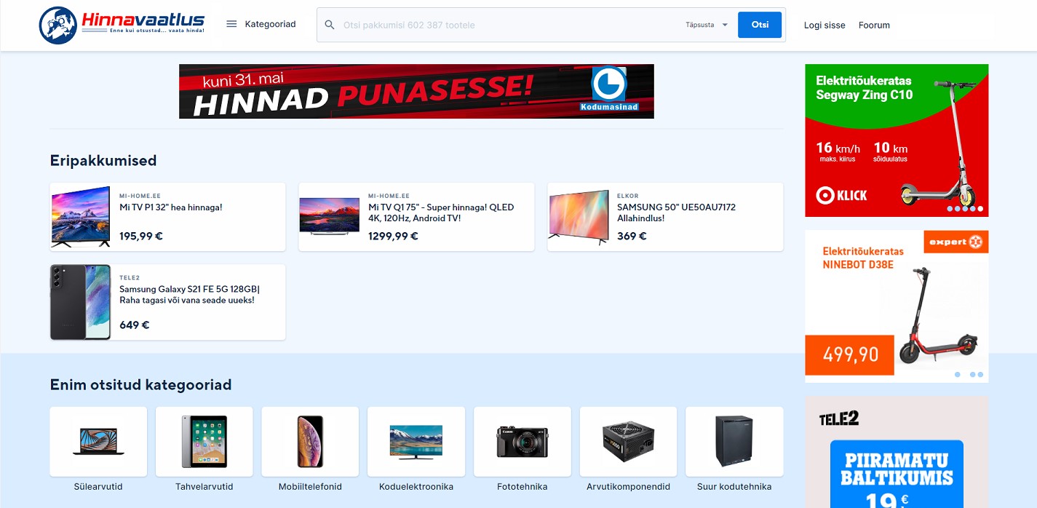Screen dimensions: 1037x508
Task: Open the Sülearvutid laptop category icon
Action: click(x=98, y=441)
